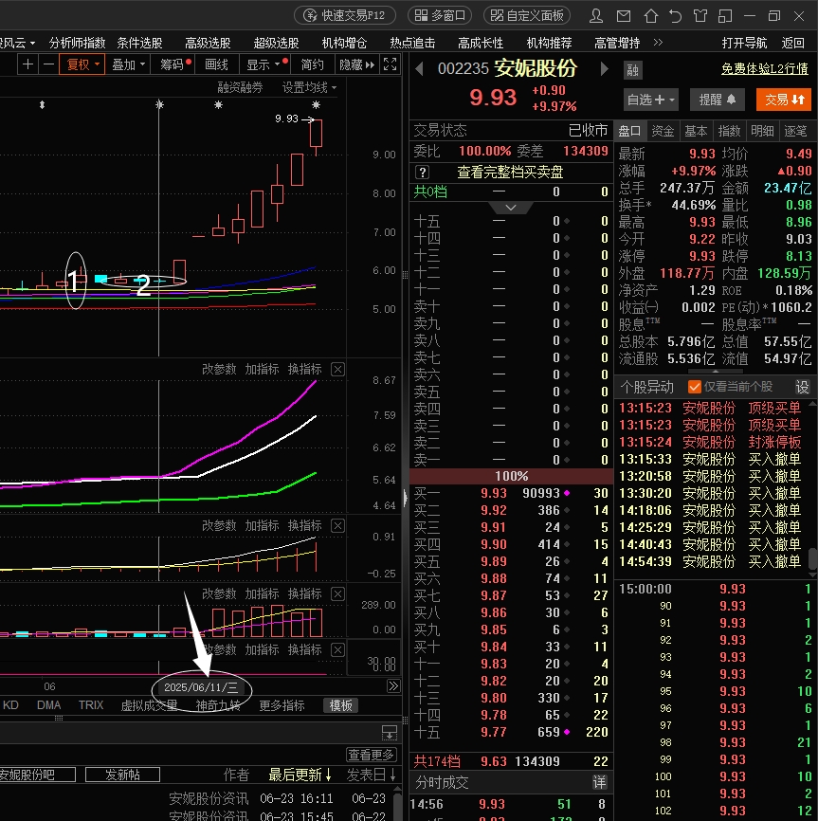Open the user account icon
This screenshot has height=821, width=818.
(596, 16)
